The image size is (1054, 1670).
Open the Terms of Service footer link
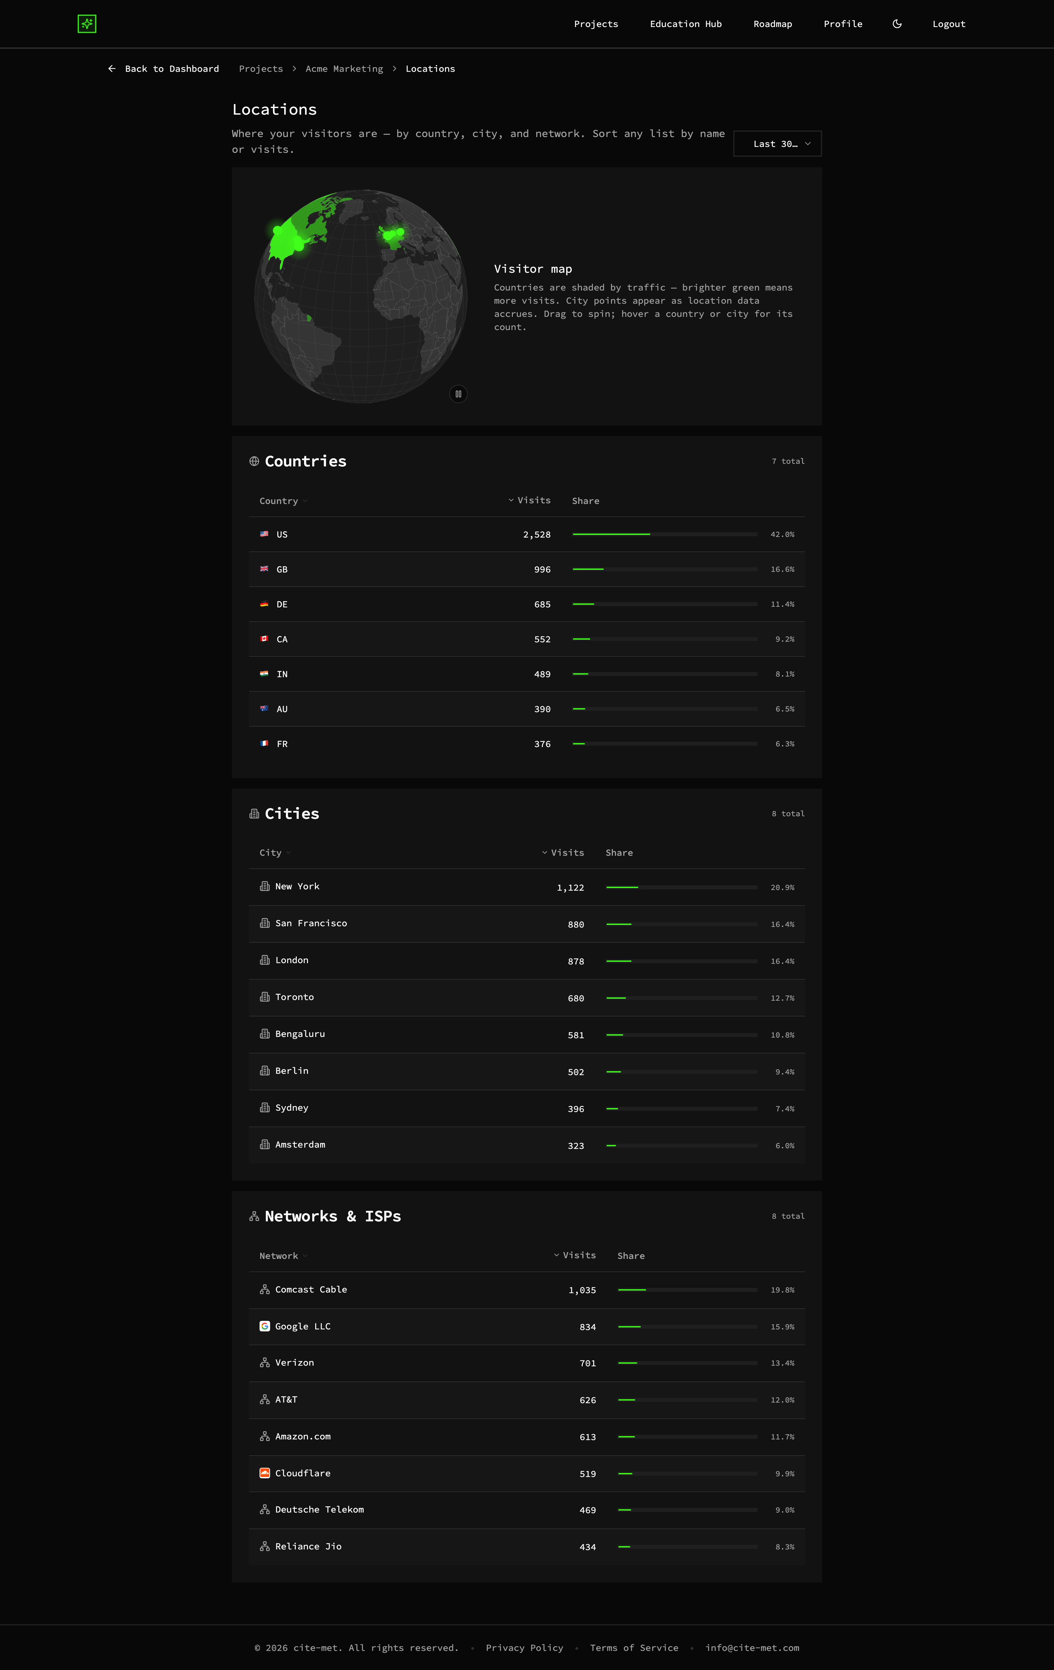point(634,1648)
